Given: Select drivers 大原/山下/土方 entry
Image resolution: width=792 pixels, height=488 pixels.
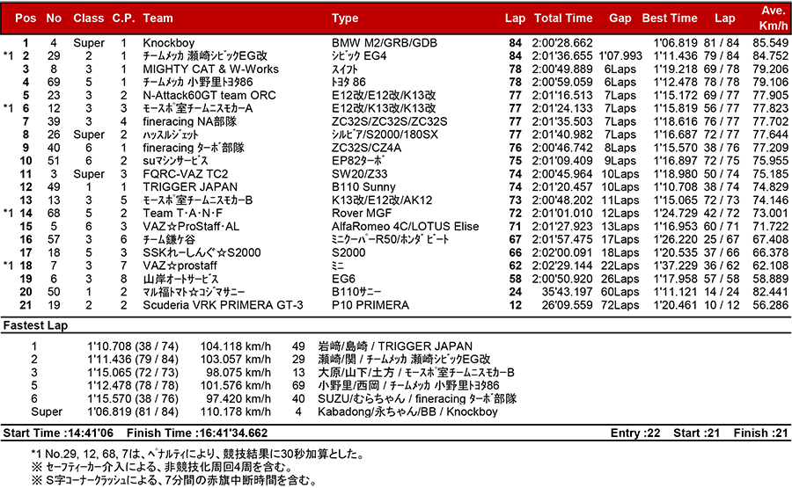Looking at the screenshot, I should coord(416,373).
